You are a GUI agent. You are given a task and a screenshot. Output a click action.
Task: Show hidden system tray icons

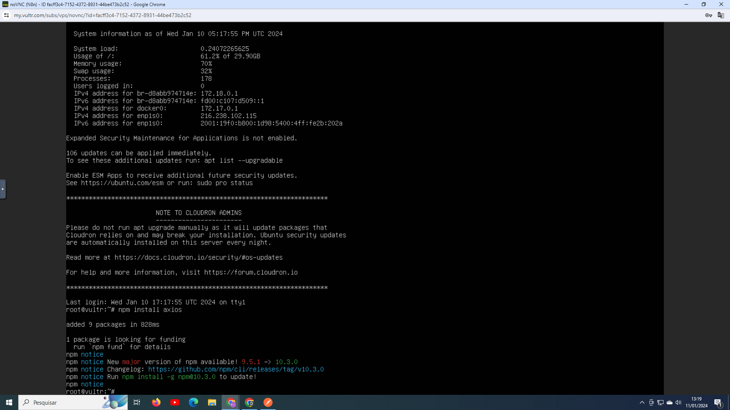[x=642, y=402]
